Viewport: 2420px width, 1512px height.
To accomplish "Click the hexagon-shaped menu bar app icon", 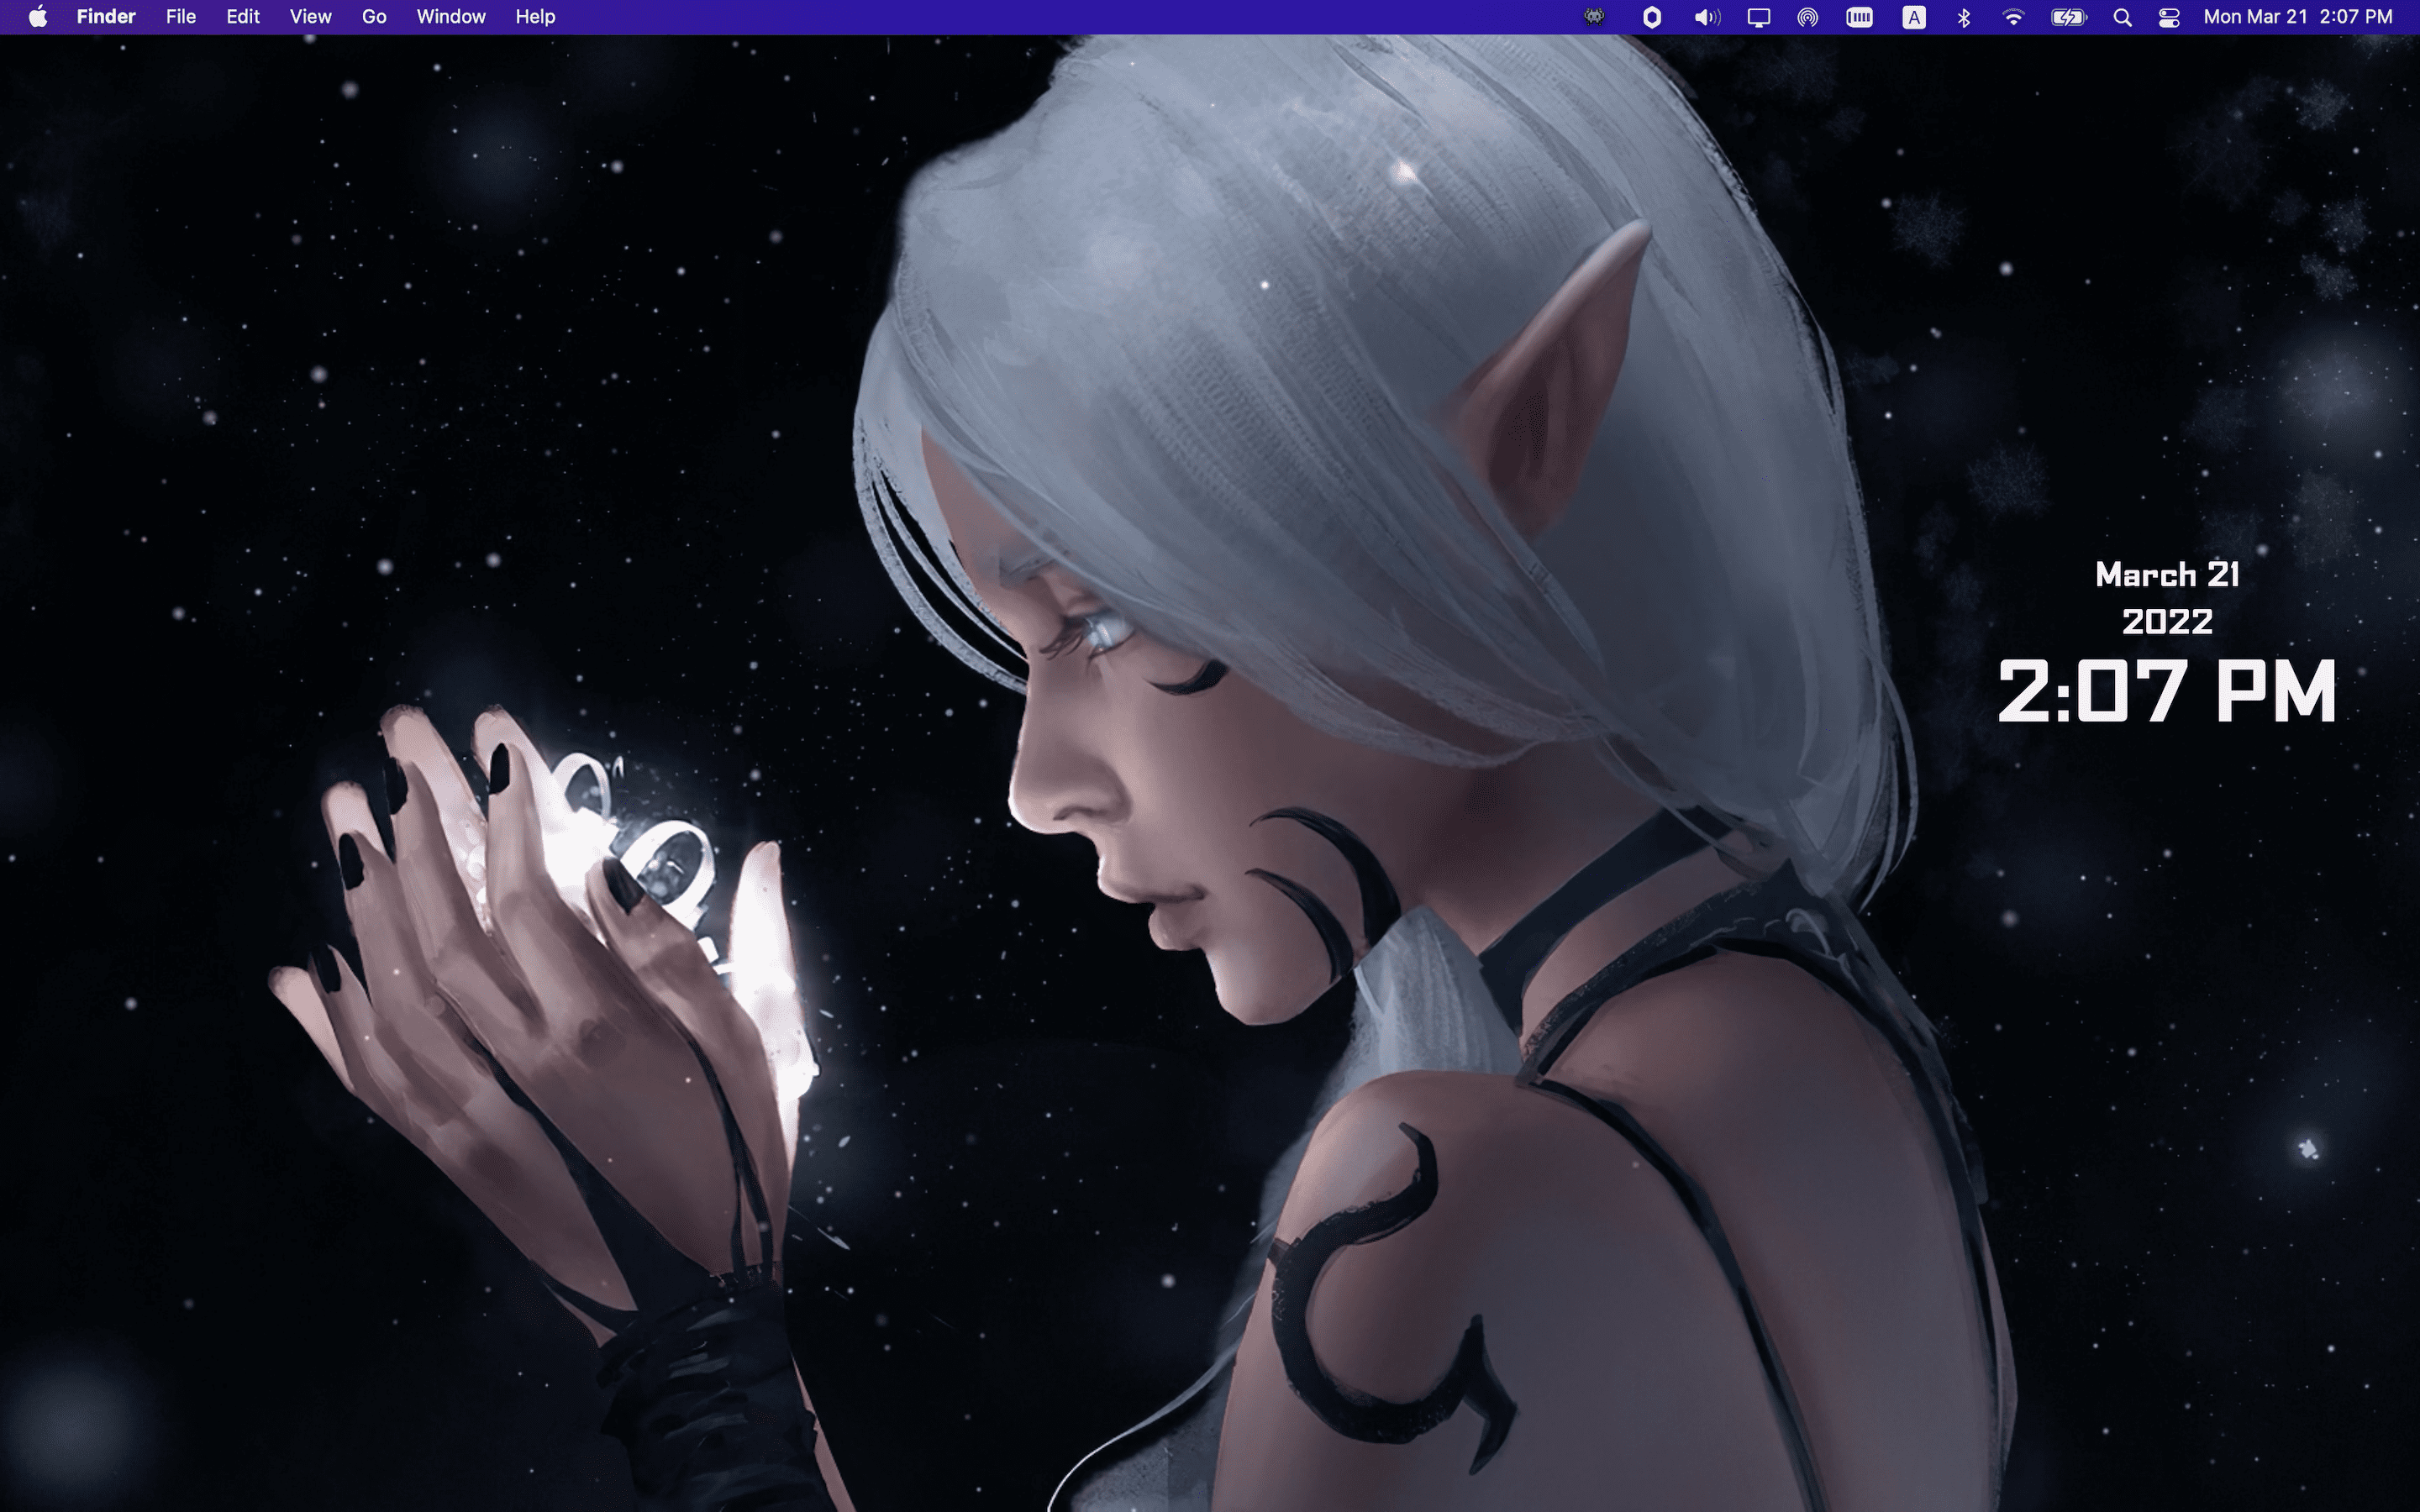I will click(x=1653, y=16).
